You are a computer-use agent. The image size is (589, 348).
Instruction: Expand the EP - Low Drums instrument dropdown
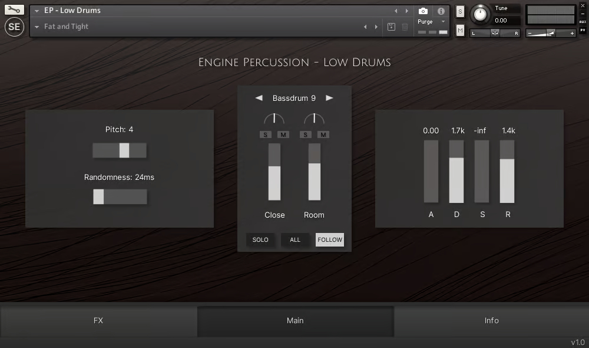pos(37,11)
